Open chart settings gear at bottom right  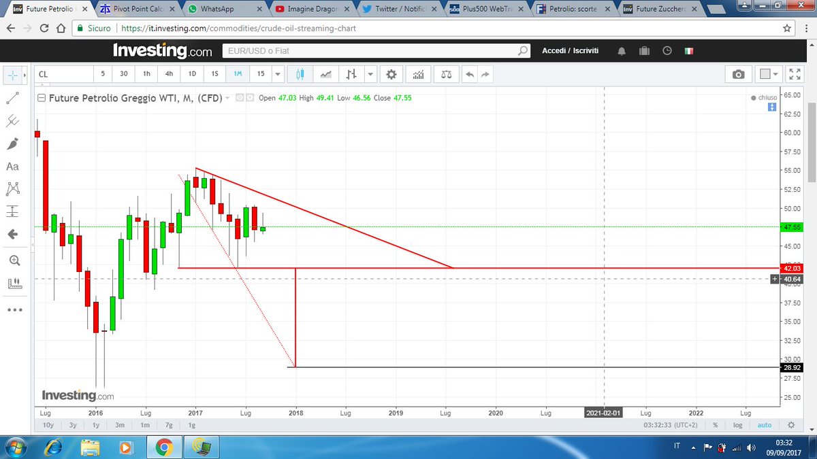[x=790, y=424]
